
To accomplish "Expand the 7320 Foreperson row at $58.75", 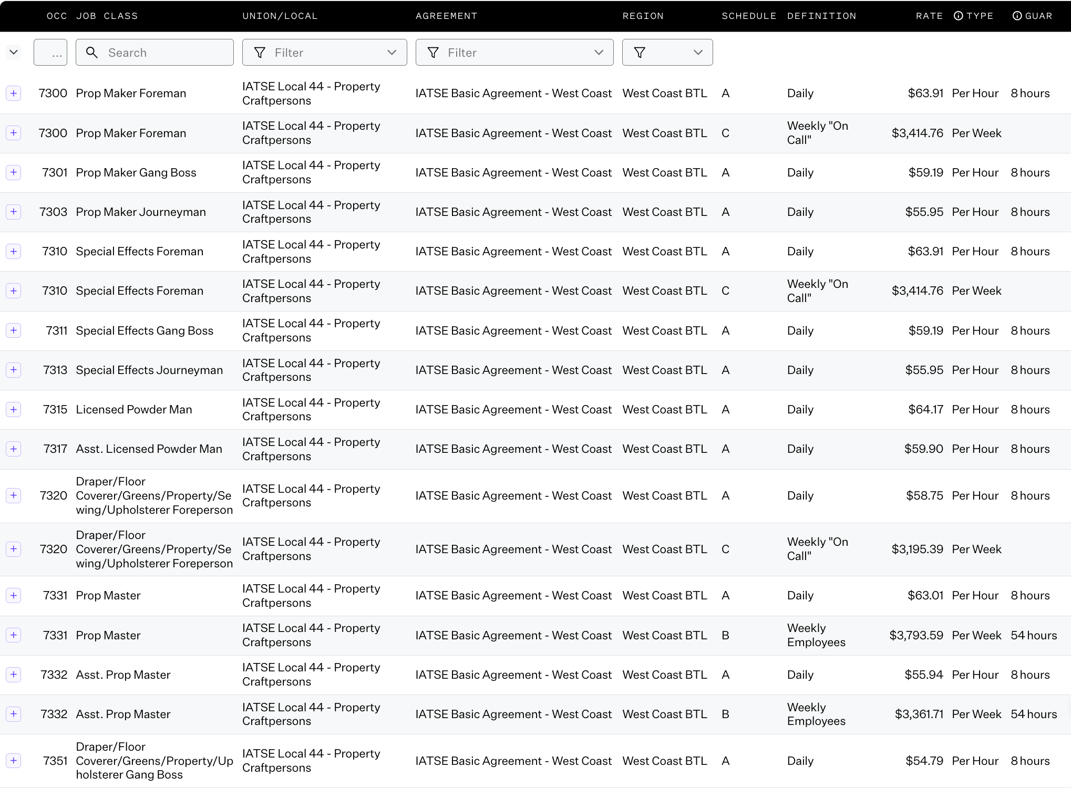I will (14, 495).
